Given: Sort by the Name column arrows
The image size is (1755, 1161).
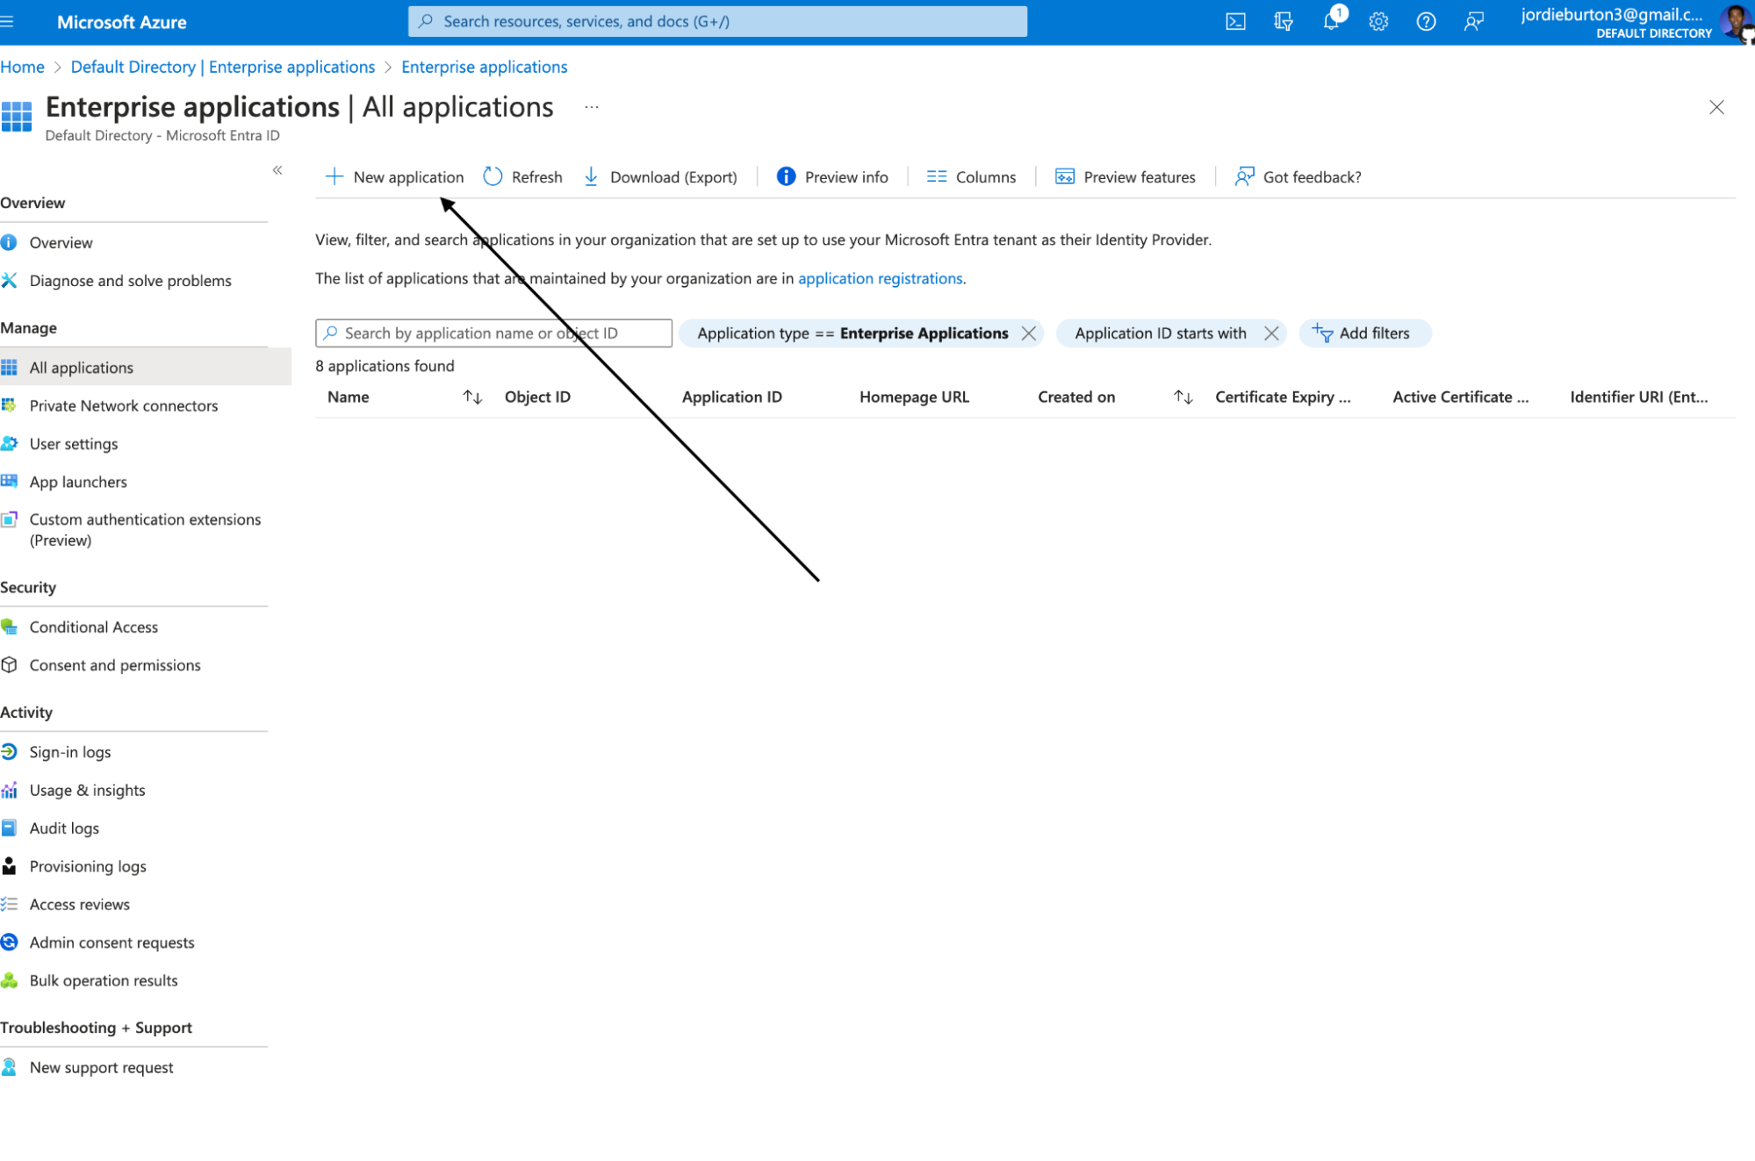Looking at the screenshot, I should click(x=472, y=398).
